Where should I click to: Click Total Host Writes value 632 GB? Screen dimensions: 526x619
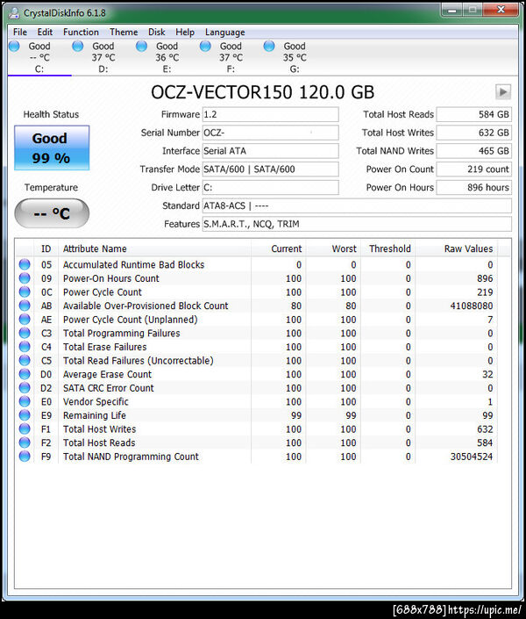[474, 133]
